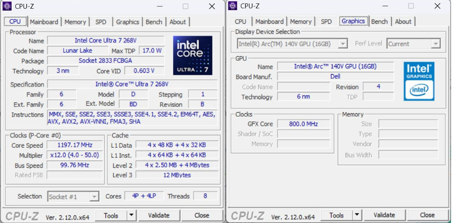Click Core Speed value 1197.17 MHz
Image resolution: width=454 pixels, height=223 pixels.
tap(75, 145)
